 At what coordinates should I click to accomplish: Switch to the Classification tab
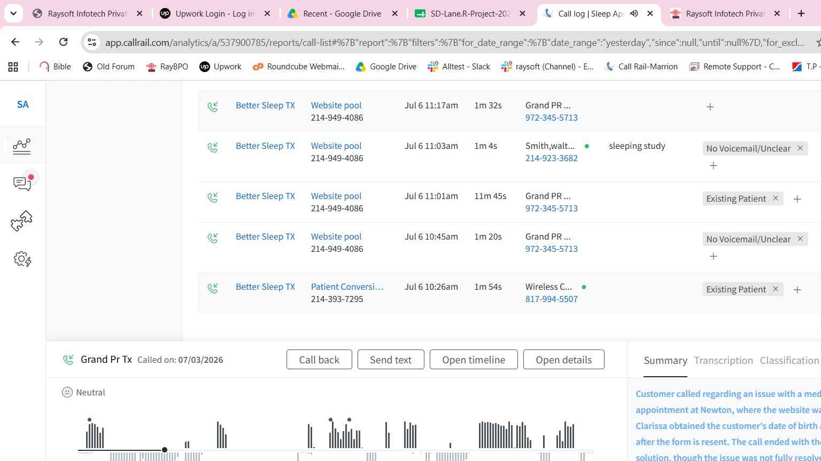point(789,361)
